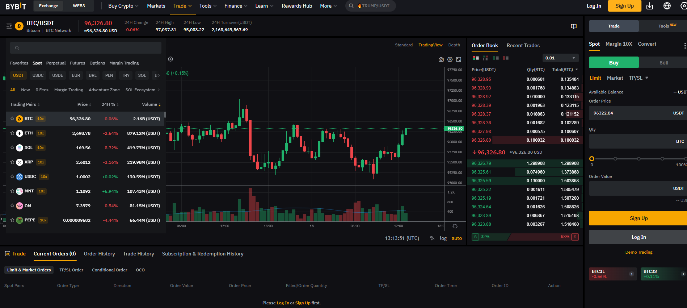Select horizontal order book layout icon
The height and width of the screenshot is (308, 687).
(x=486, y=58)
